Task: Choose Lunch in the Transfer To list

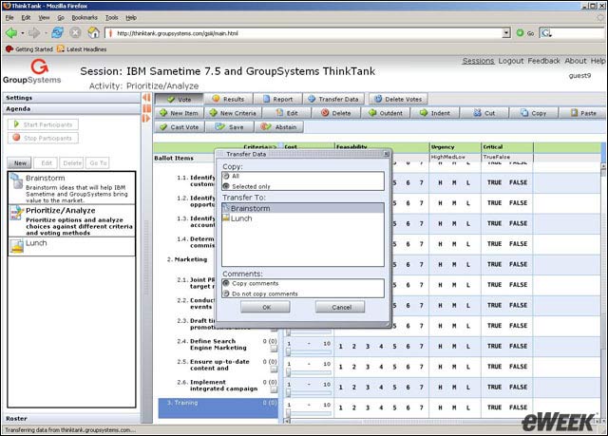Action: [x=303, y=218]
